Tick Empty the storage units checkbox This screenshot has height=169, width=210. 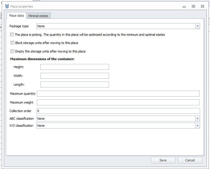coord(12,51)
